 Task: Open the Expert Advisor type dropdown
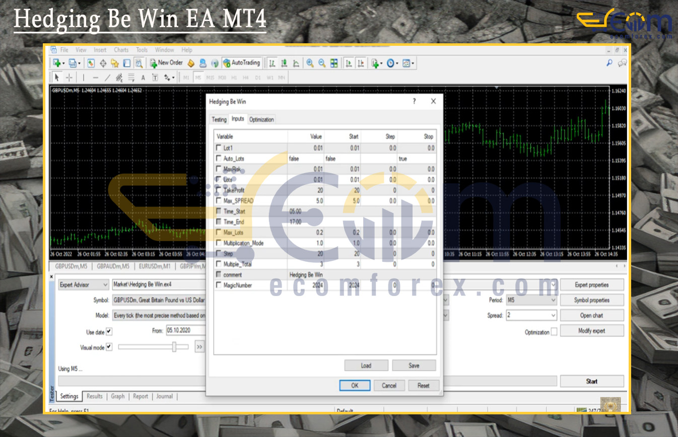click(84, 285)
